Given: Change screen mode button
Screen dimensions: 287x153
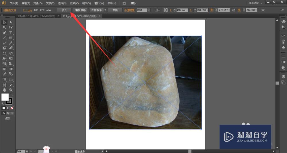Looking at the screenshot, I should pos(7,119).
